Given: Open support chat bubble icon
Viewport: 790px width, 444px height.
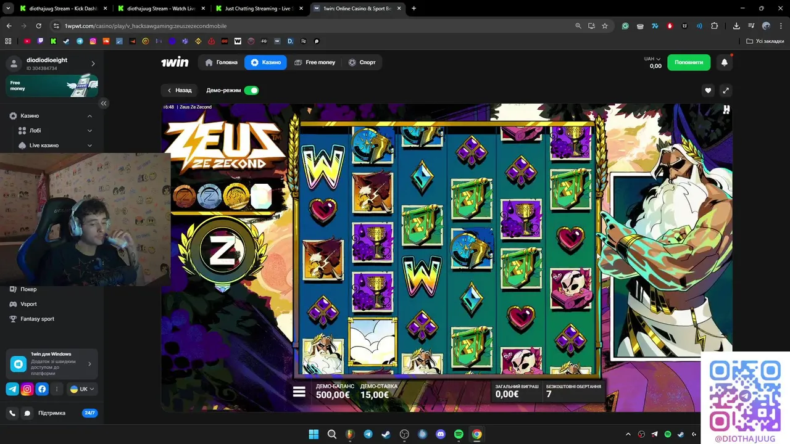Looking at the screenshot, I should pyautogui.click(x=27, y=413).
